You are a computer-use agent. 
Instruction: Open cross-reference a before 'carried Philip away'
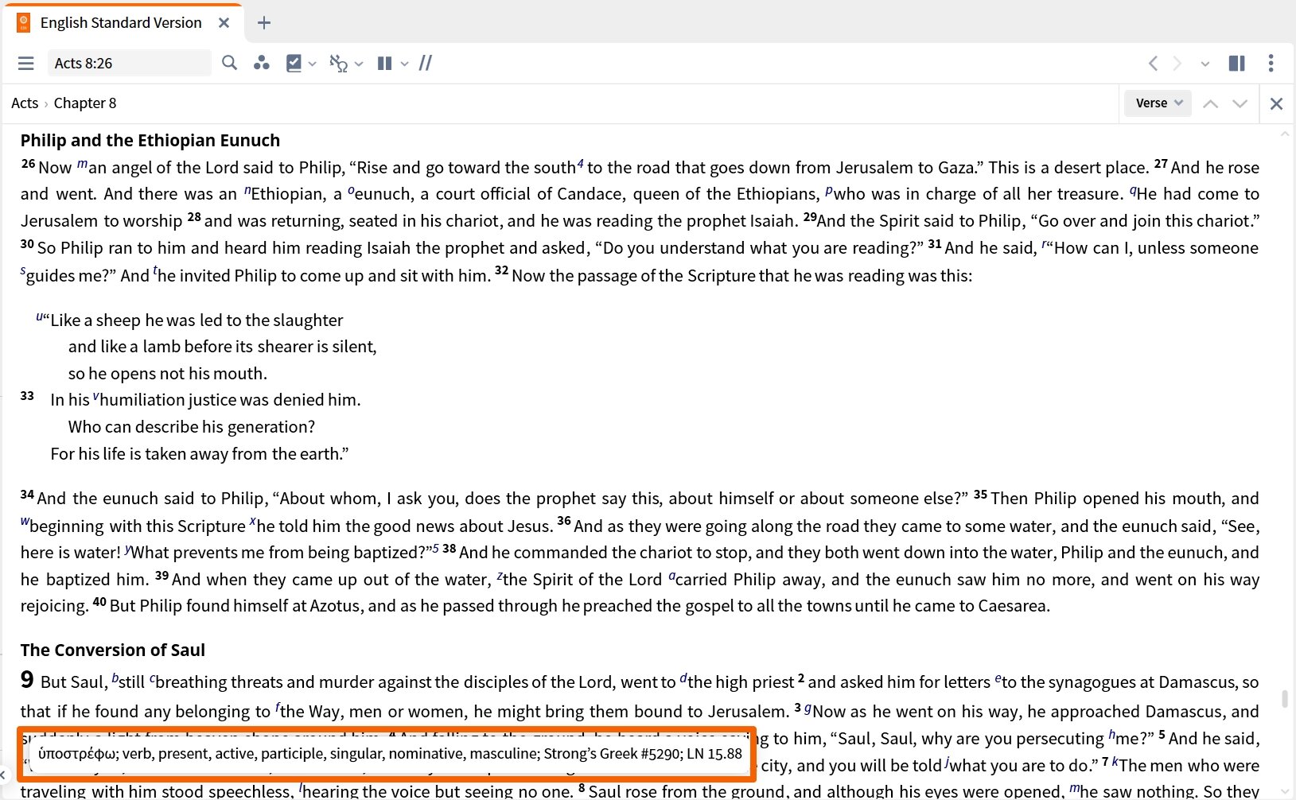coord(672,576)
